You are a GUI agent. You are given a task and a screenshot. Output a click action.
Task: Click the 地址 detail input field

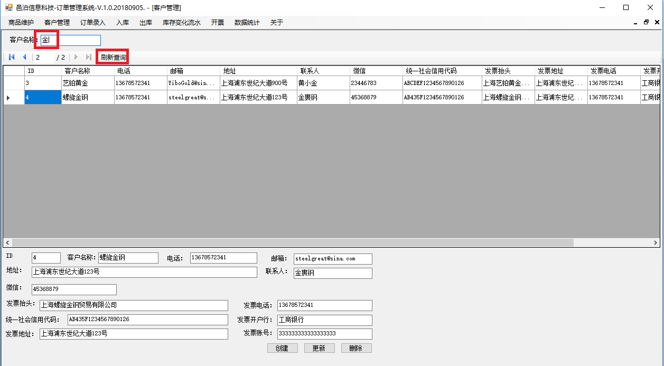pyautogui.click(x=144, y=272)
